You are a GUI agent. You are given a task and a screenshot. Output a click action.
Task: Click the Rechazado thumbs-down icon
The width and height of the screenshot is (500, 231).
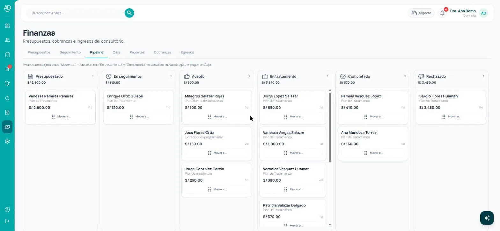[x=421, y=76]
